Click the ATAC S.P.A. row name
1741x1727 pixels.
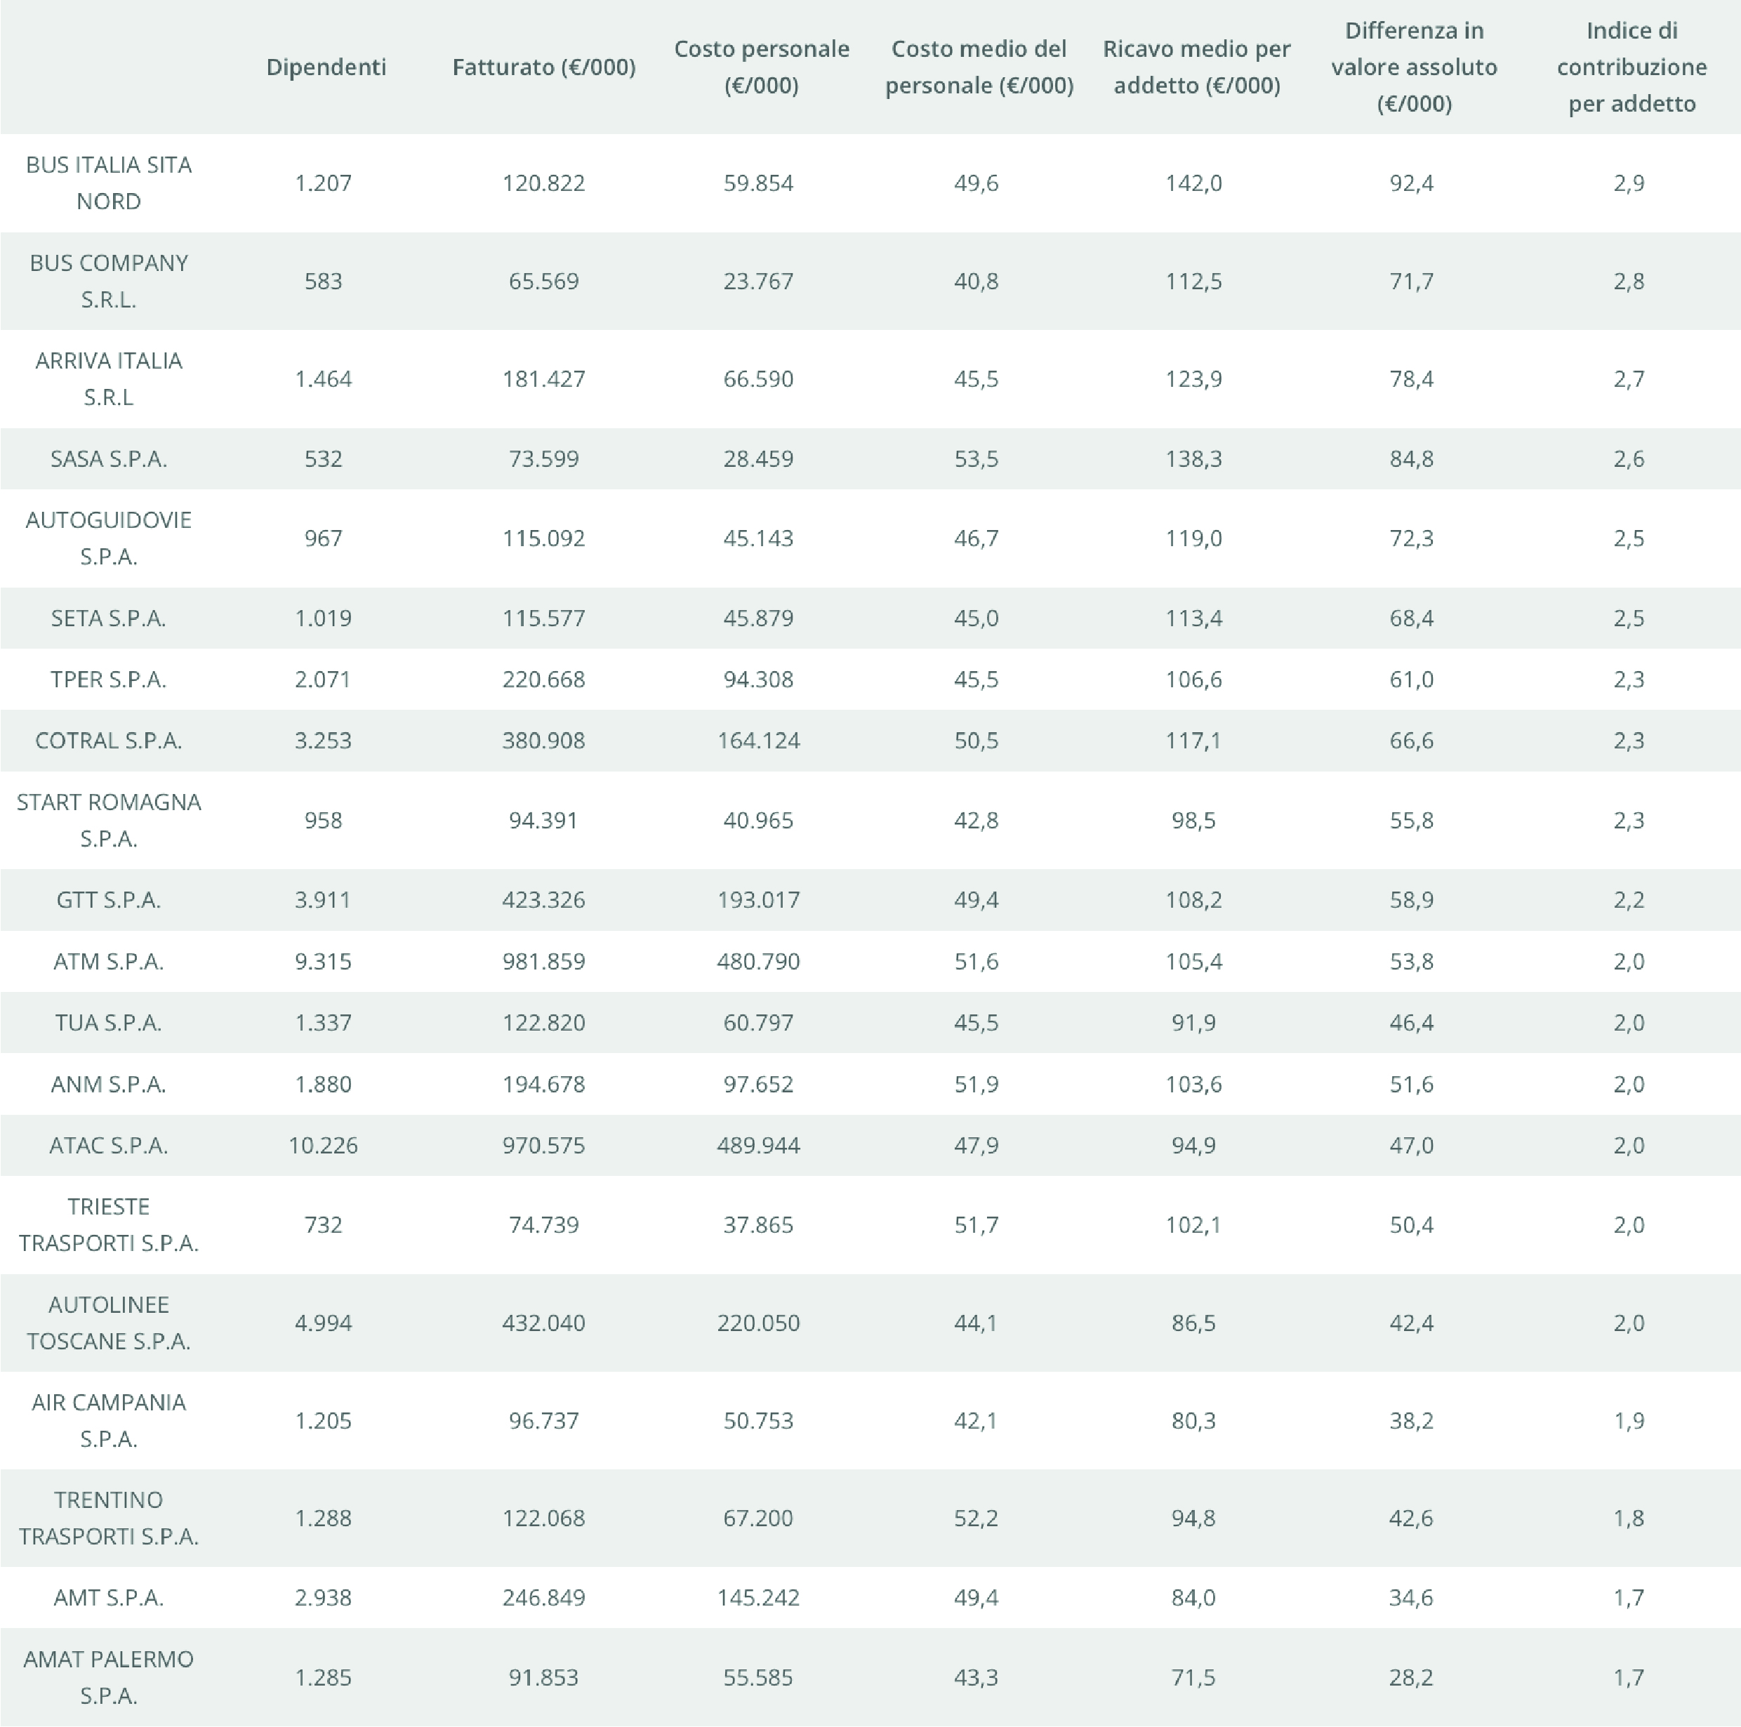pyautogui.click(x=108, y=1146)
